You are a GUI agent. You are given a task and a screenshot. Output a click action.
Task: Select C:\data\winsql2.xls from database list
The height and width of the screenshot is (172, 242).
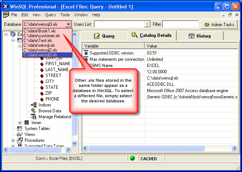[x=47, y=50]
